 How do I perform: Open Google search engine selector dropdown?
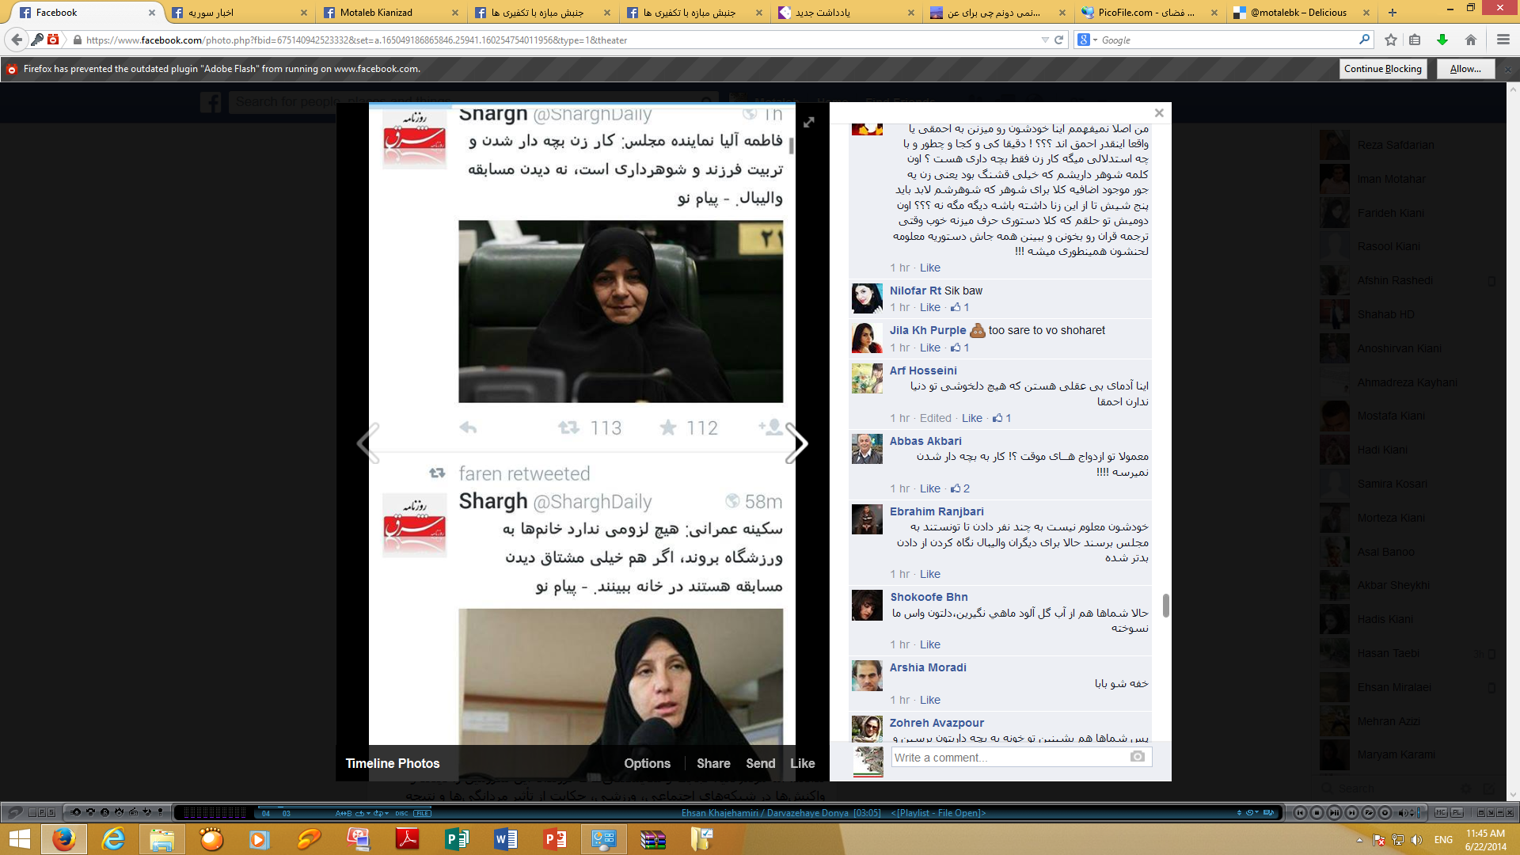coord(1087,40)
